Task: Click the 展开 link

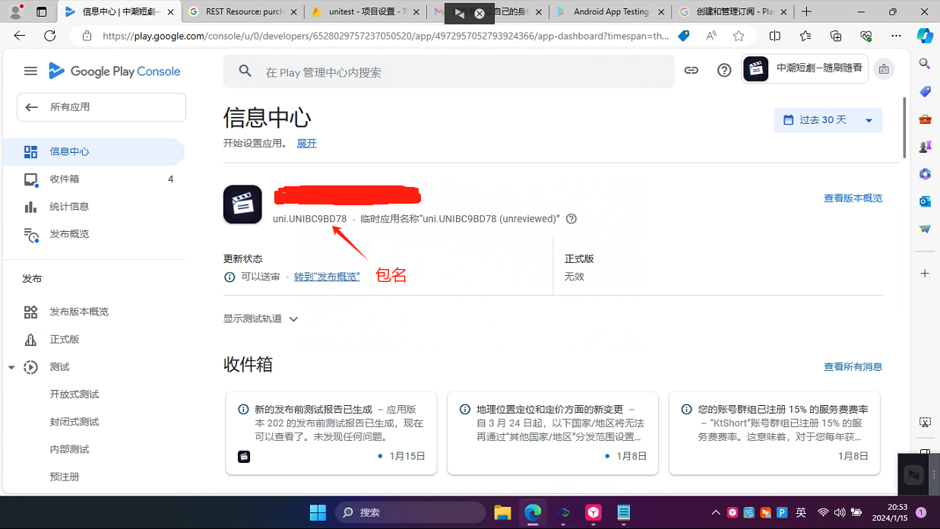Action: [306, 143]
